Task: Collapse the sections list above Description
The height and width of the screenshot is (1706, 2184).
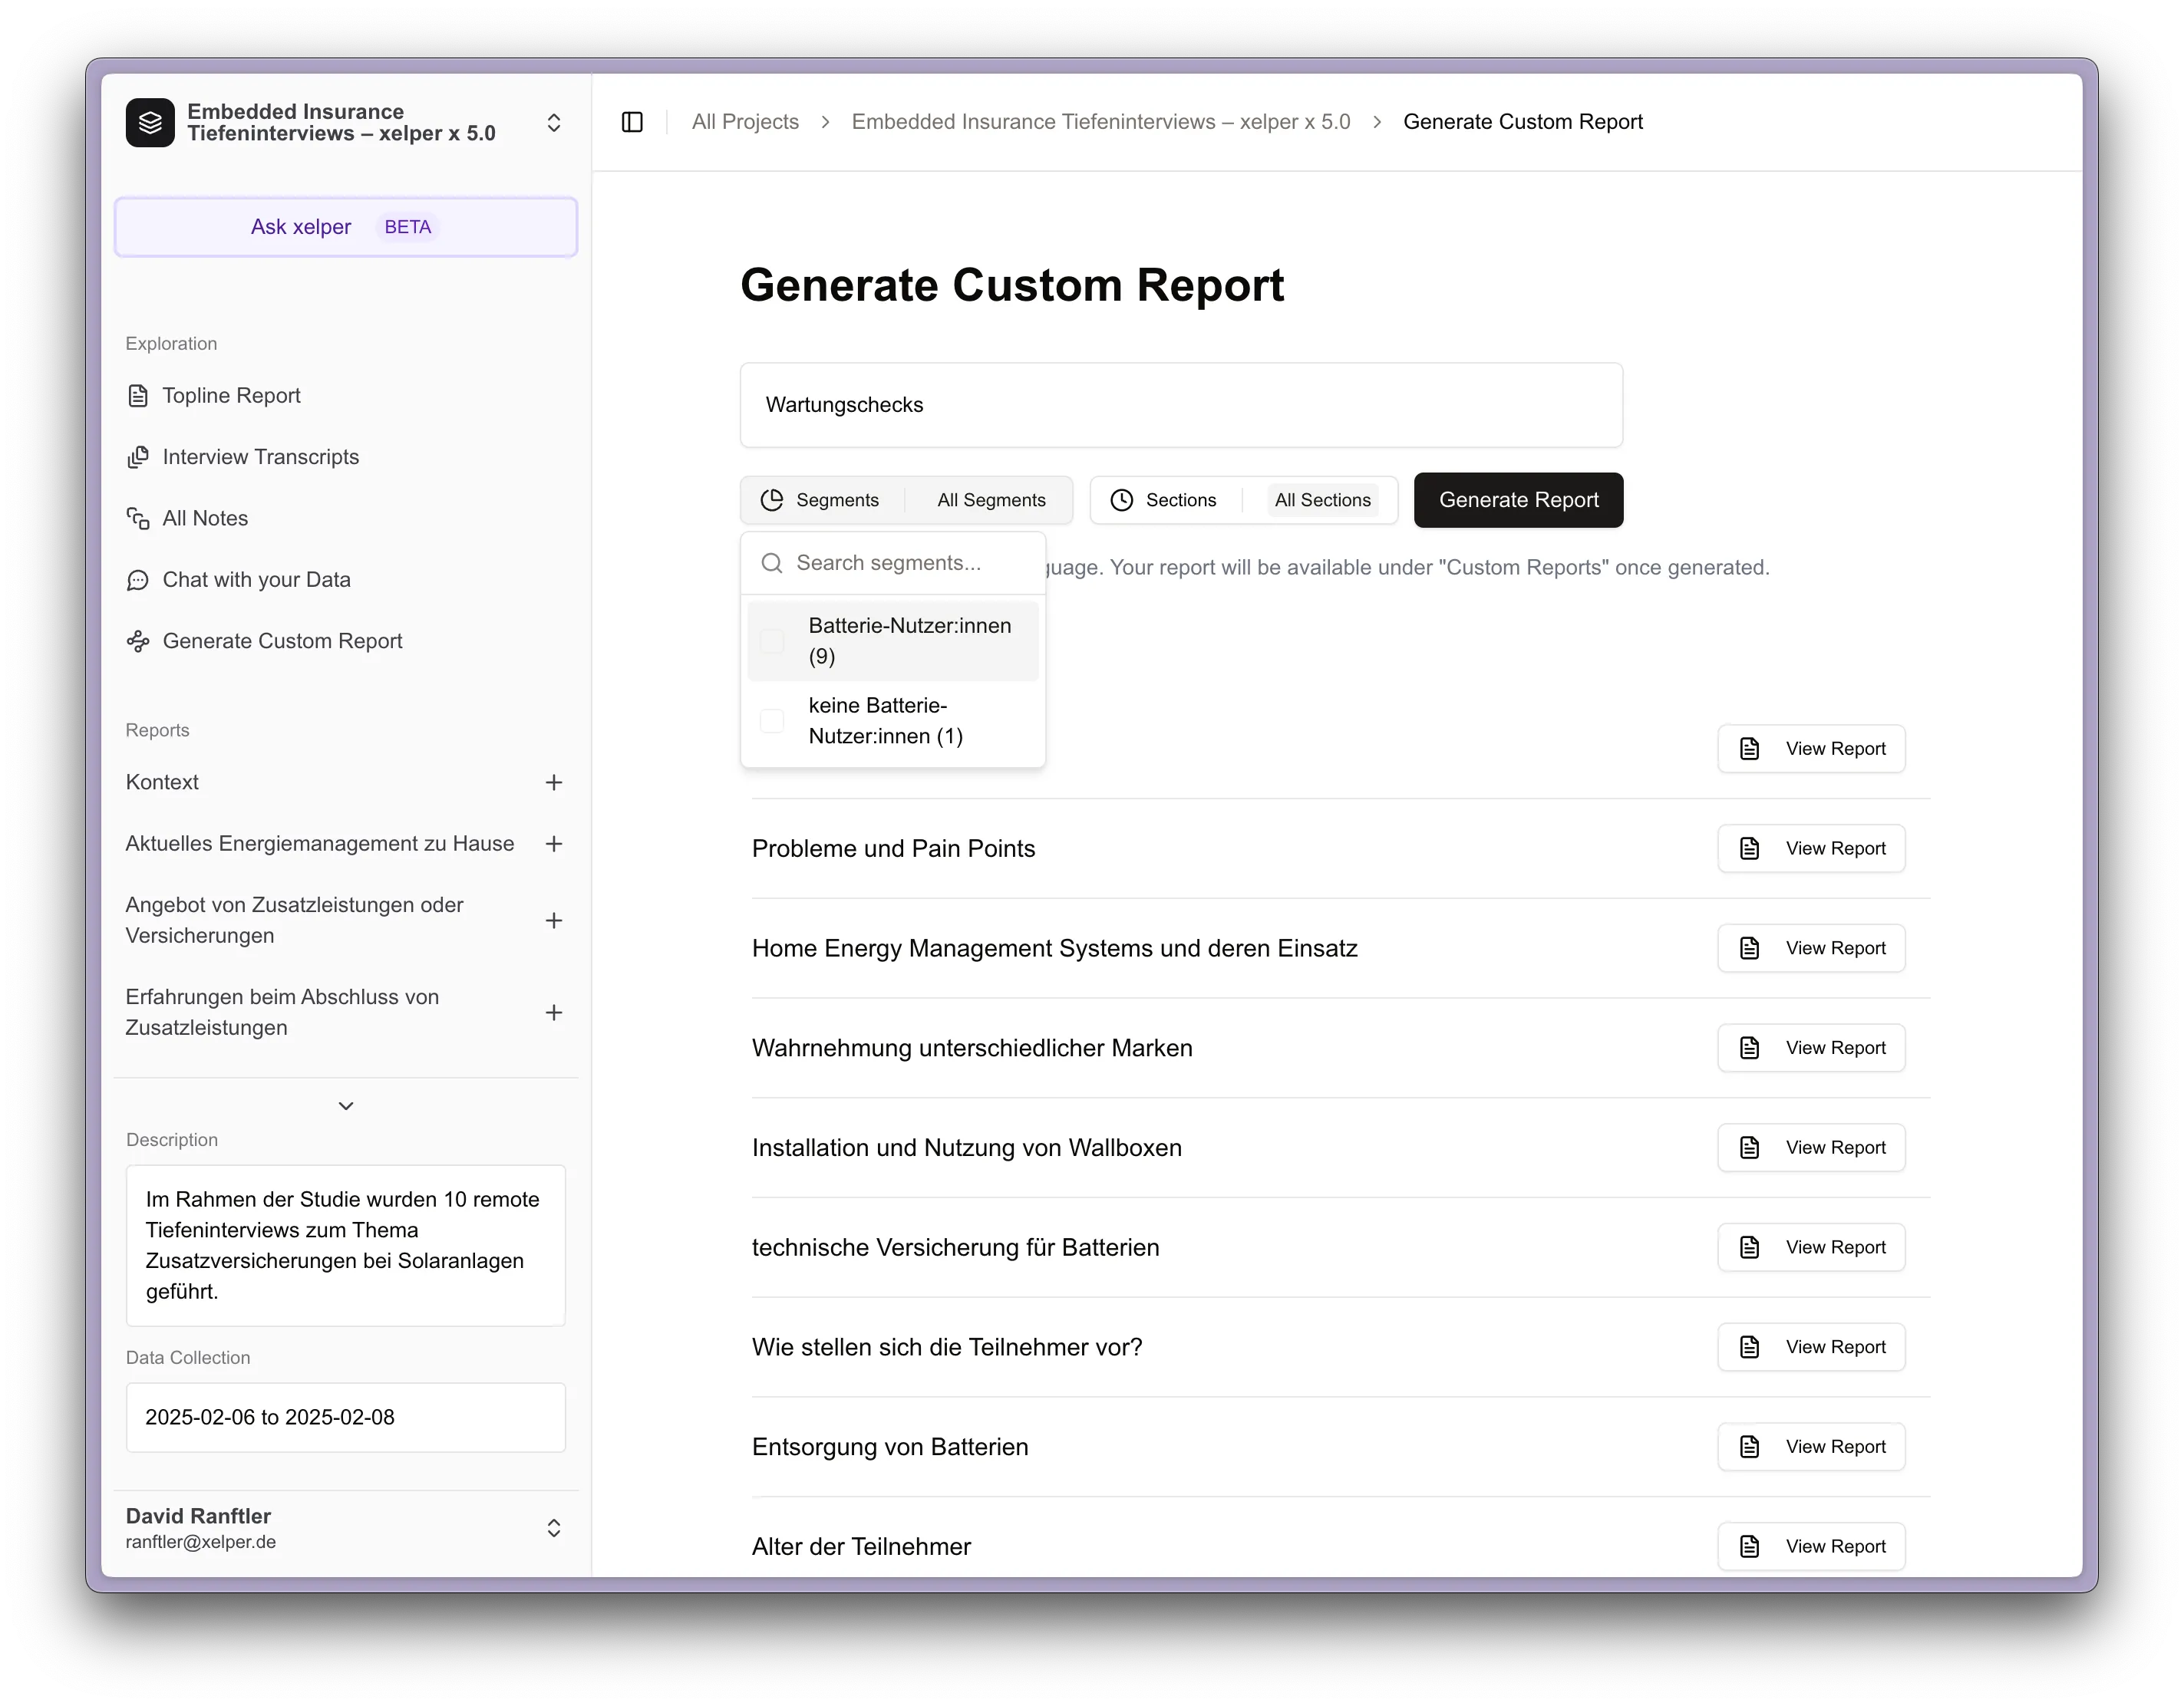Action: pyautogui.click(x=345, y=1105)
